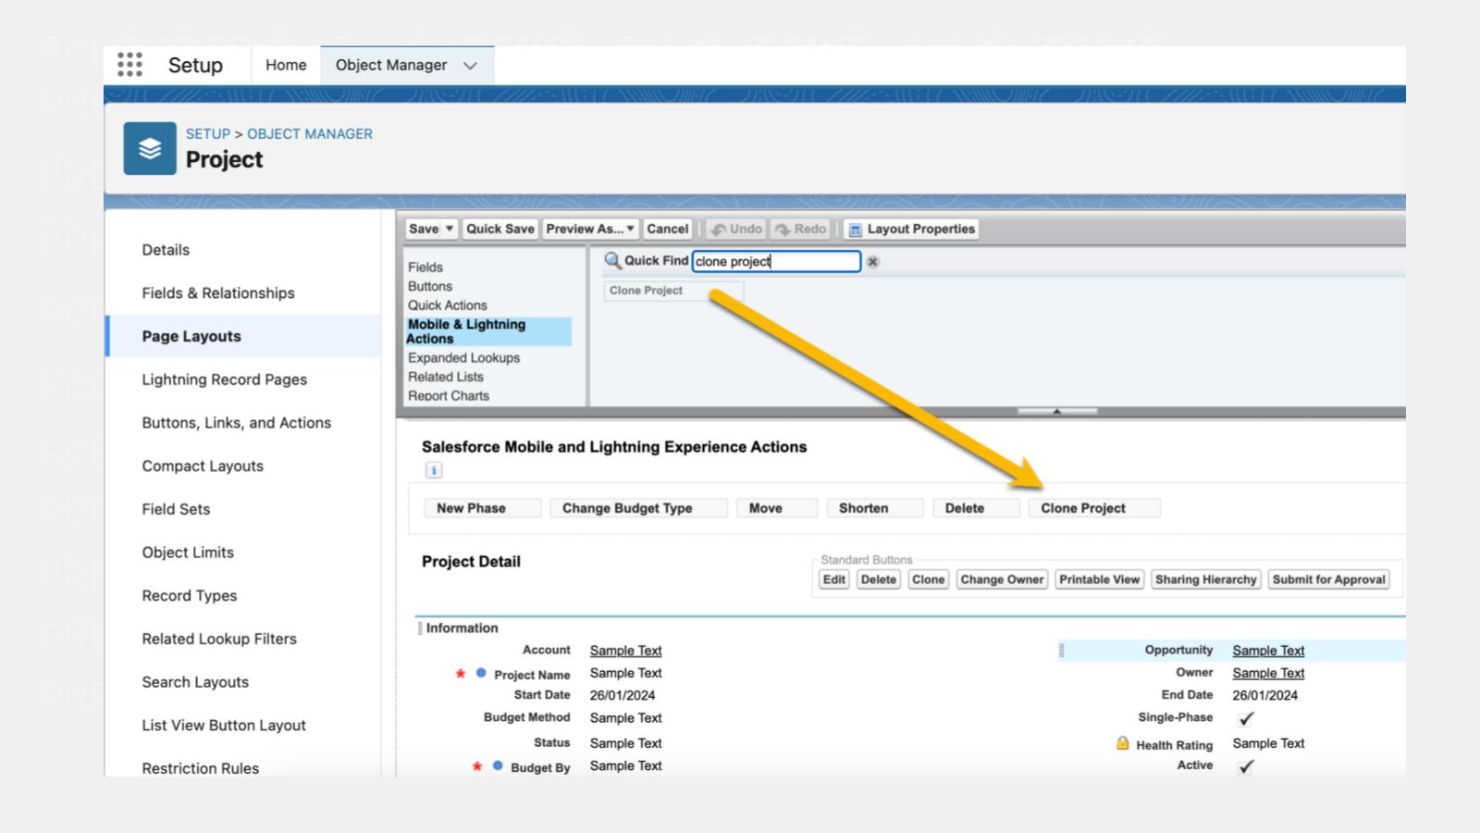Image resolution: width=1480 pixels, height=833 pixels.
Task: Click the palette collapse handle arrow
Action: point(1057,411)
